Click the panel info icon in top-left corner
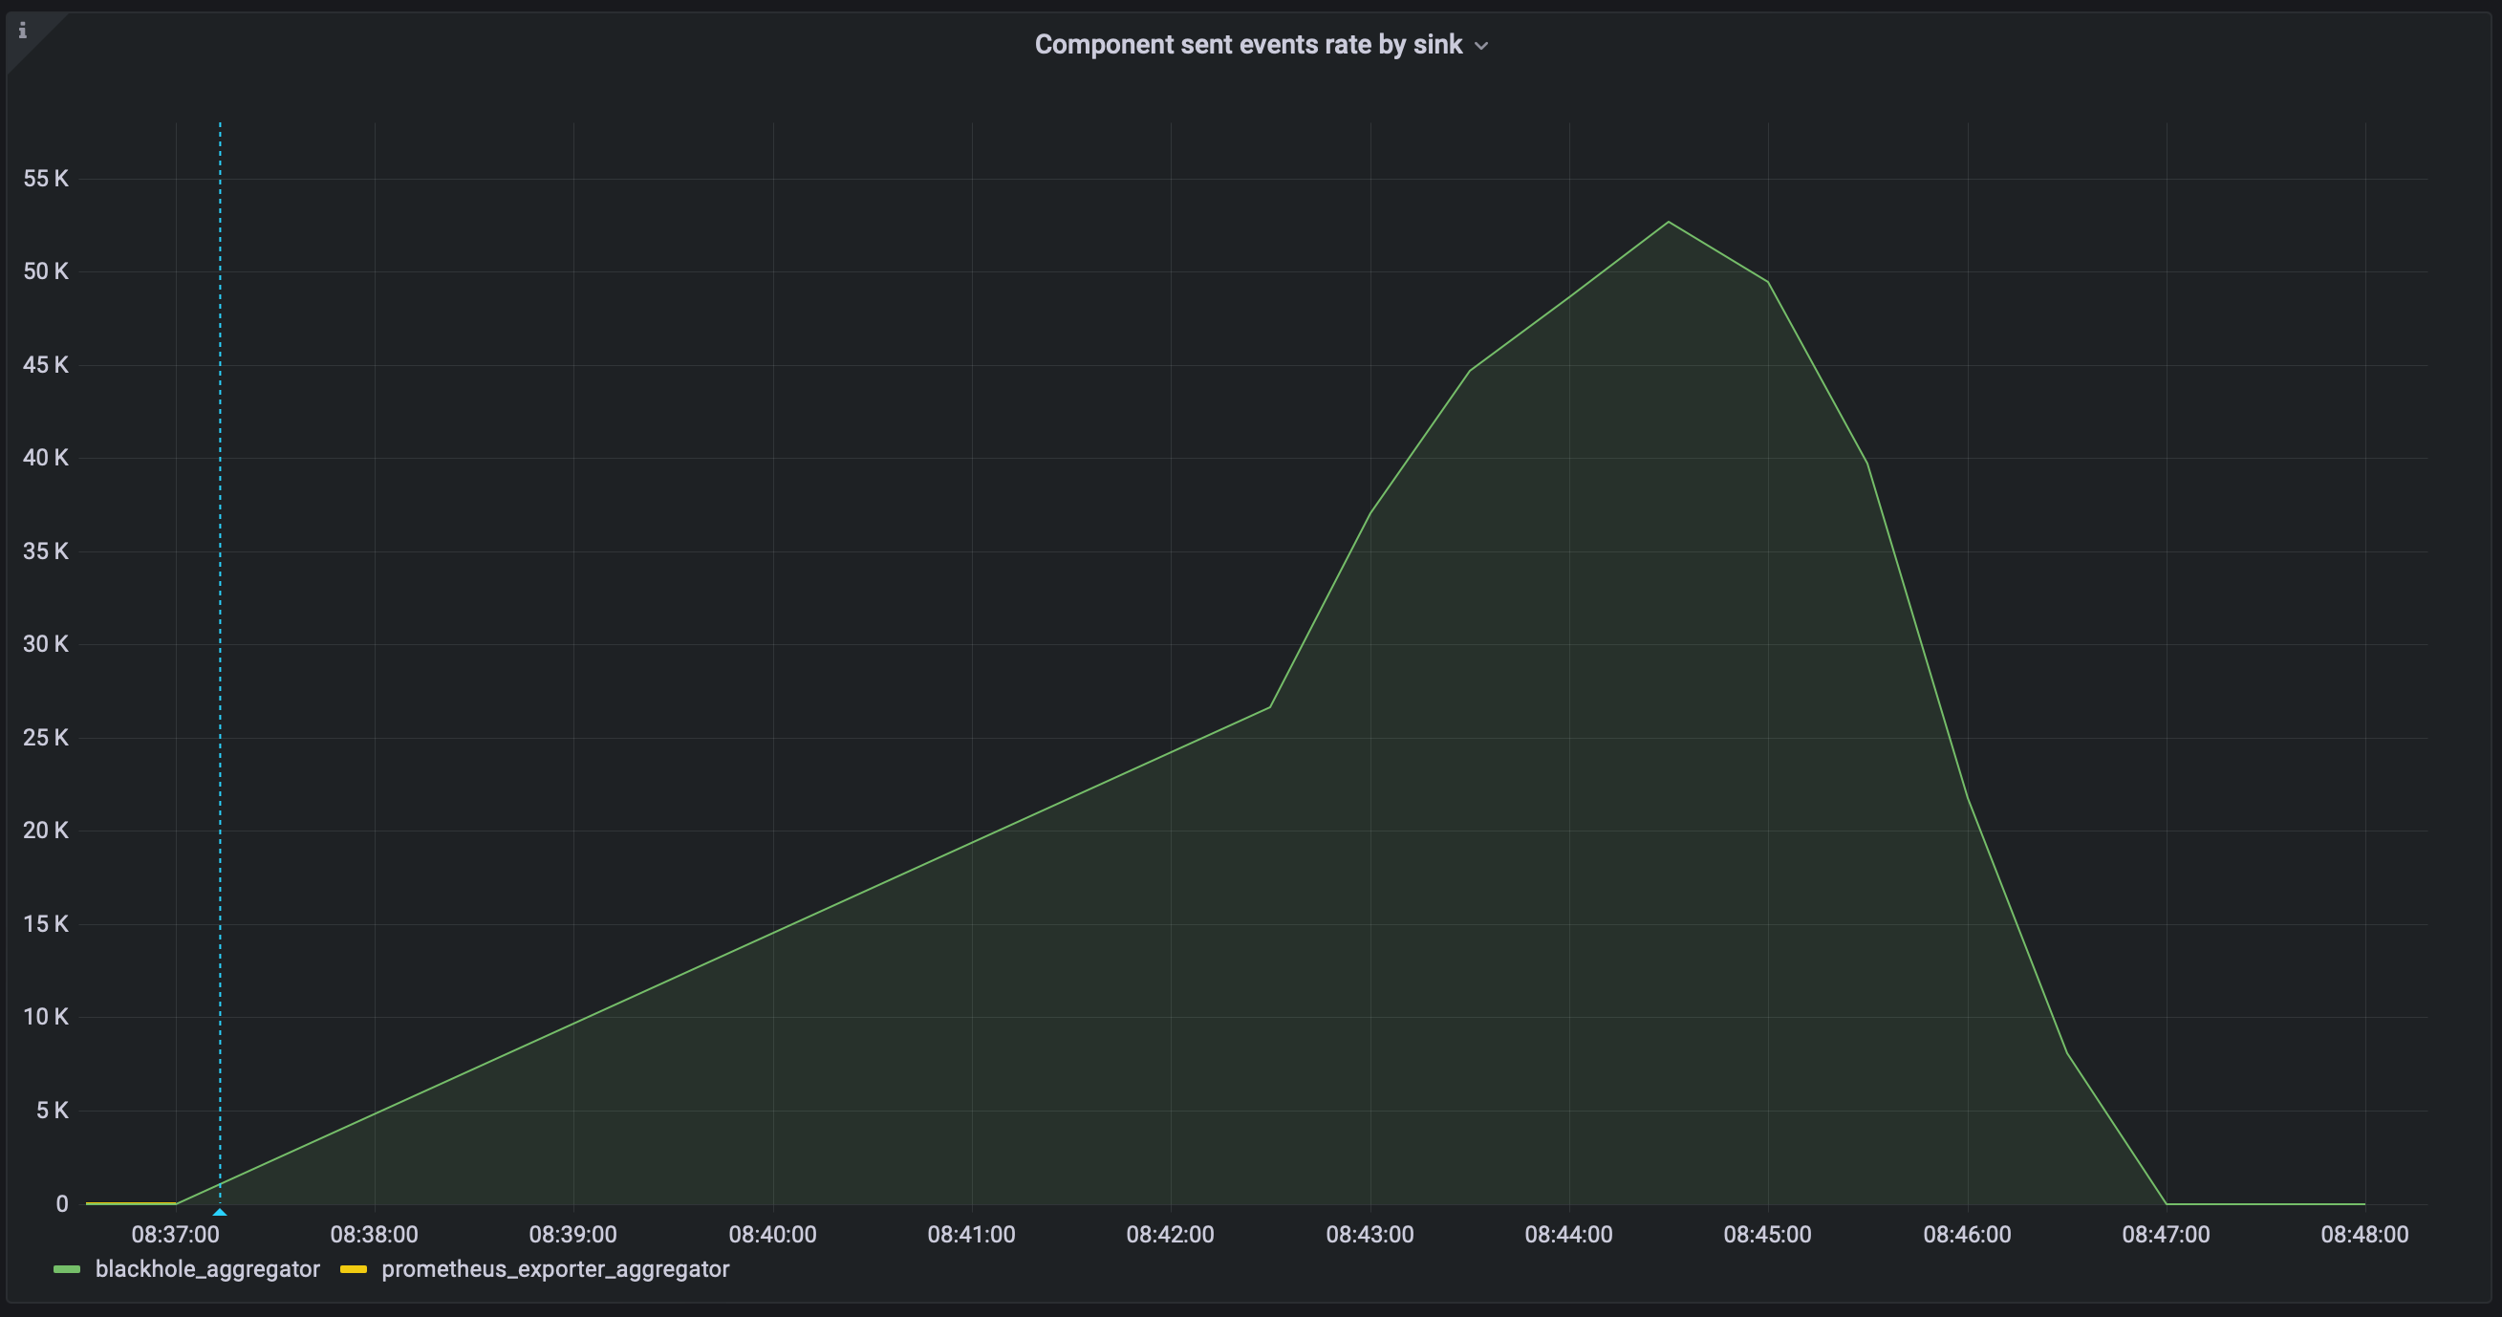Image resolution: width=2502 pixels, height=1317 pixels. click(x=23, y=32)
